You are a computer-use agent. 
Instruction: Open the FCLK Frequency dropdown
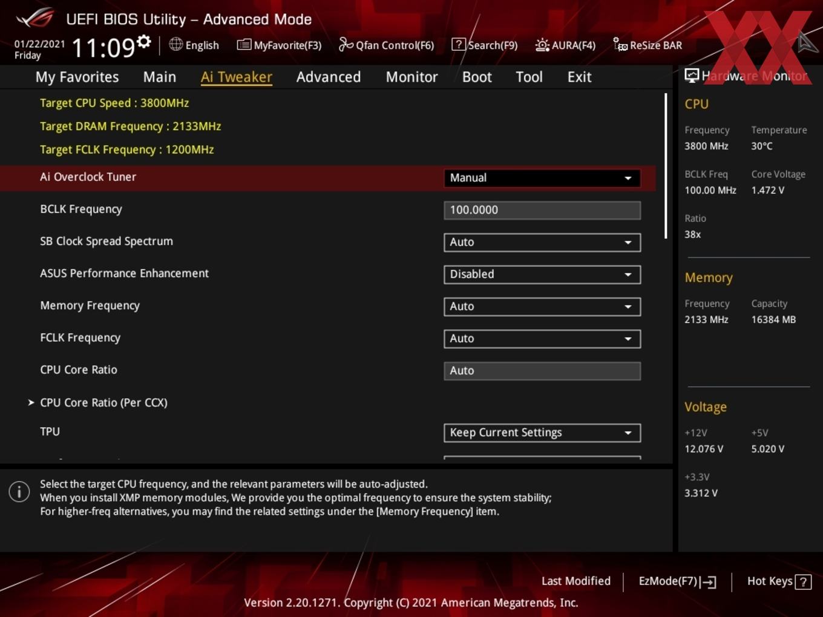pos(542,338)
